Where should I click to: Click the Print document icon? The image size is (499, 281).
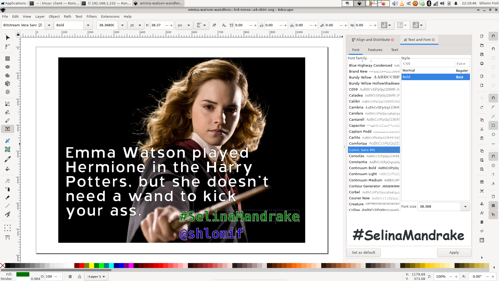[x=482, y=63]
